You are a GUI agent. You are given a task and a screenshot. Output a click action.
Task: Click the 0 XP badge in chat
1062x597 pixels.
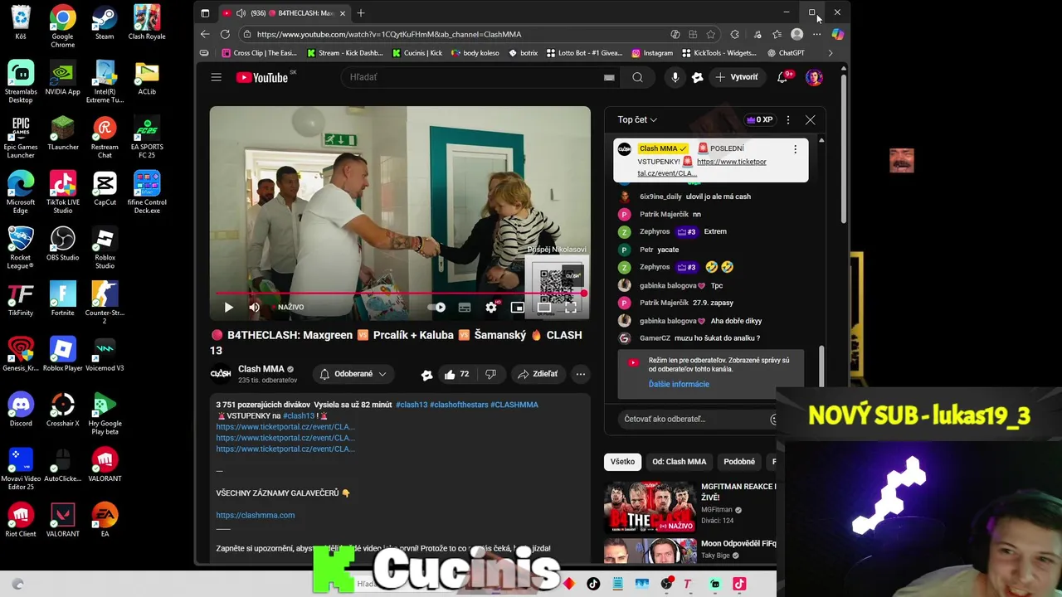[x=760, y=119]
